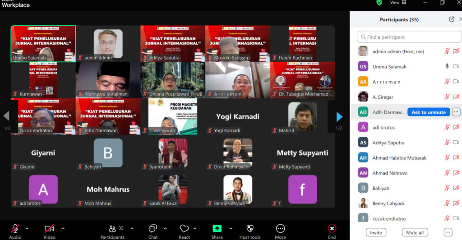Viewport: 462px width, 240px height.
Task: Click Dhiana Puspitawati_FHUB video tile
Action: click(173, 80)
